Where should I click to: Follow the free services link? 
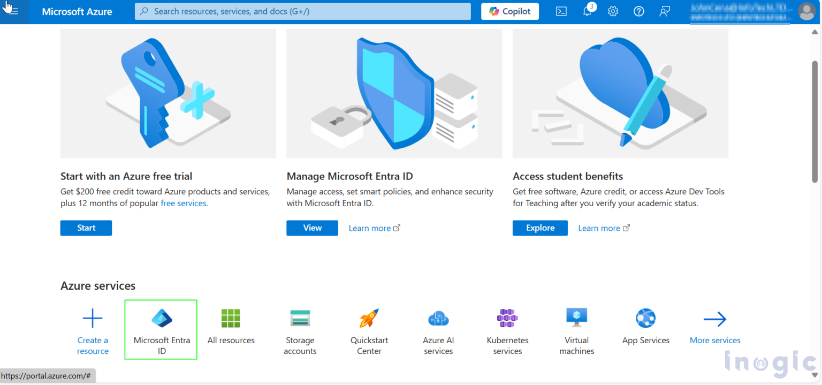pyautogui.click(x=183, y=203)
